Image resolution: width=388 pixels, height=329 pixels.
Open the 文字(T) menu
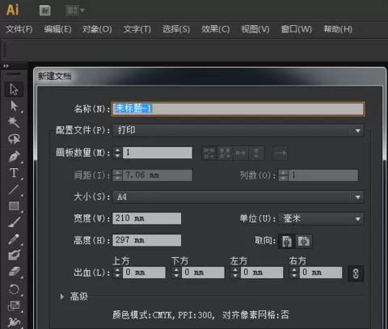click(x=137, y=29)
